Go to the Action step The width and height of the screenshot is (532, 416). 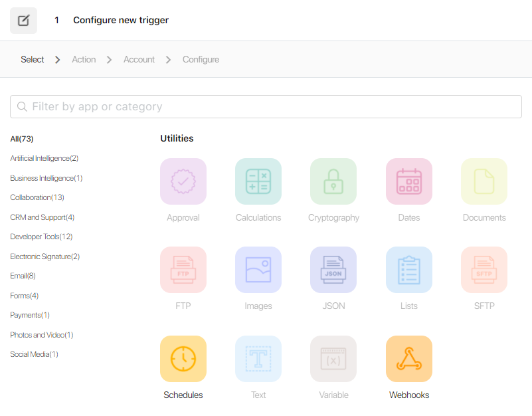click(84, 59)
